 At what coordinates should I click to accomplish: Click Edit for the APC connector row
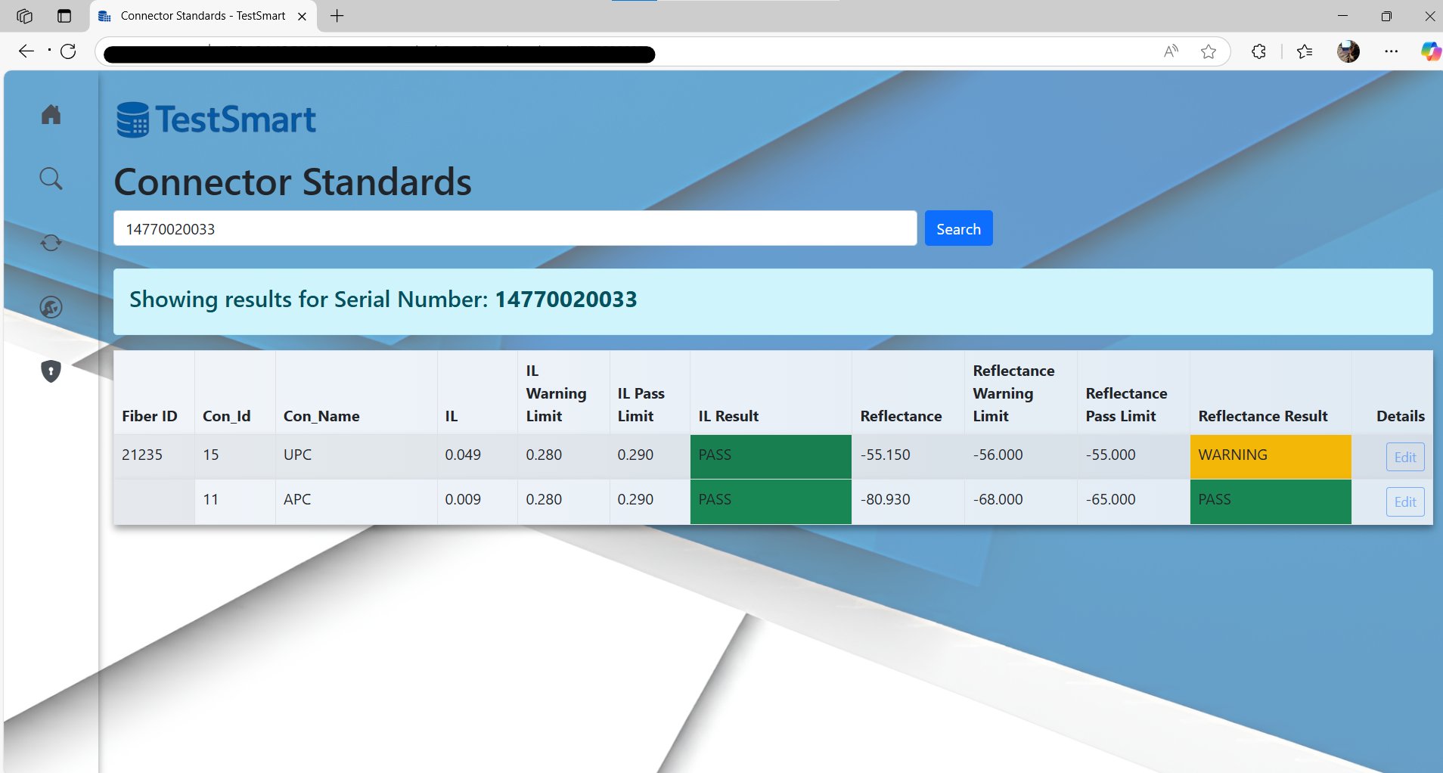coord(1404,501)
